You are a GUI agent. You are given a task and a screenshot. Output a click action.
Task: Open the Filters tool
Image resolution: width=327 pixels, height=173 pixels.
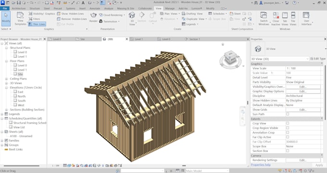click(34, 19)
